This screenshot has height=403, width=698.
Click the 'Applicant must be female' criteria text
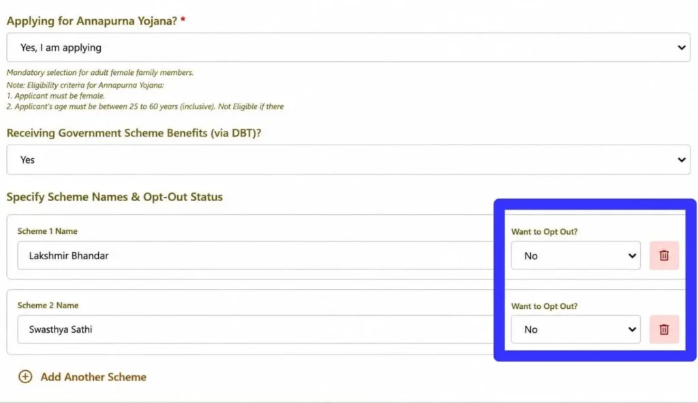[56, 95]
